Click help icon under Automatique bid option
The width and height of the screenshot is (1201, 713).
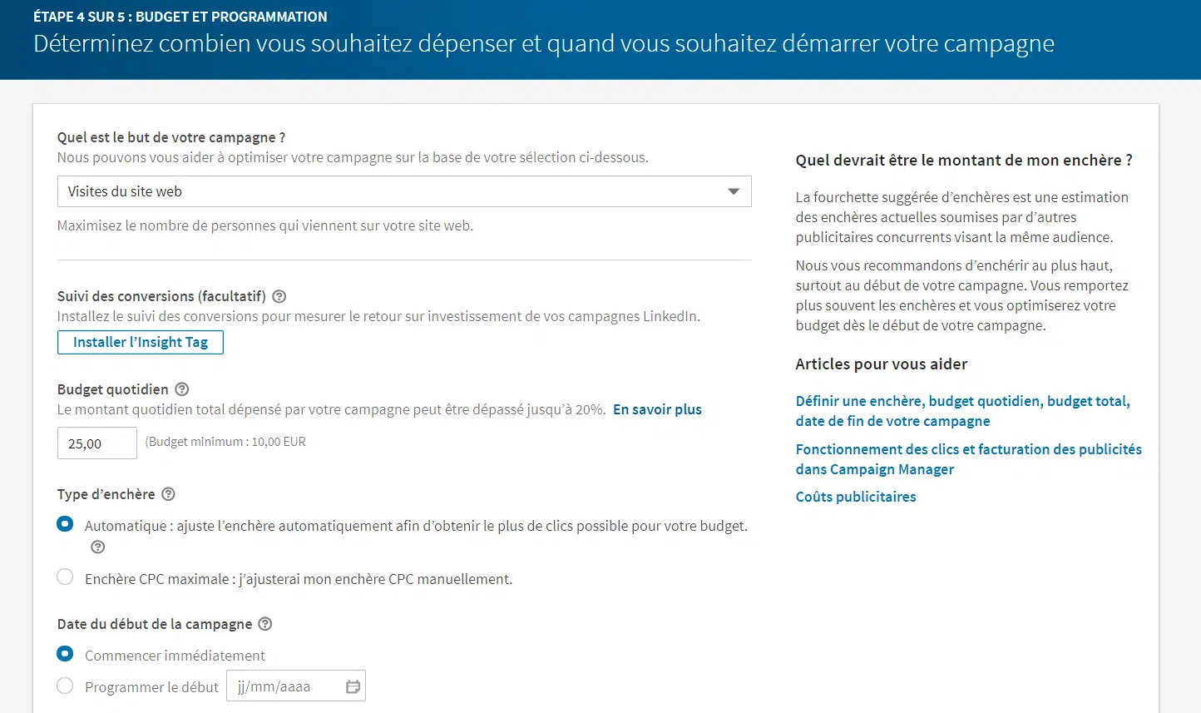[98, 547]
